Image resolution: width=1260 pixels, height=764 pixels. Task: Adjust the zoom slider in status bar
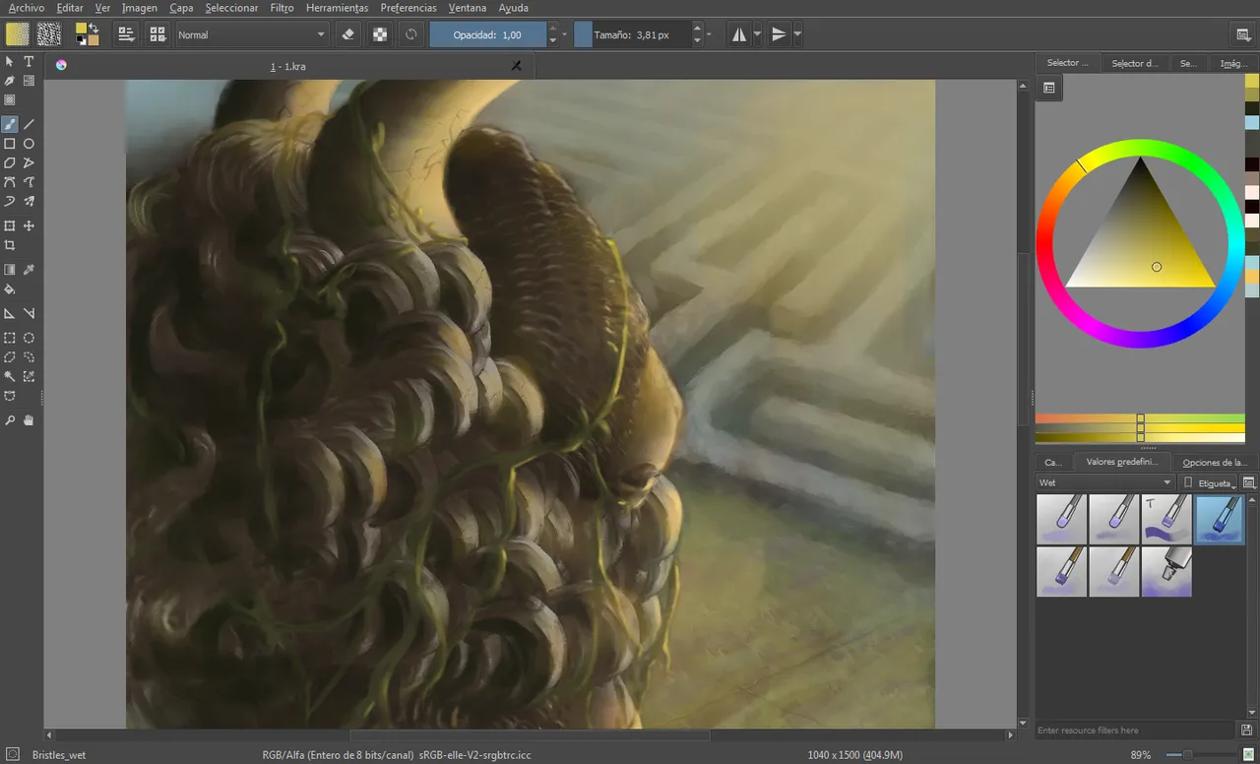click(x=1200, y=755)
